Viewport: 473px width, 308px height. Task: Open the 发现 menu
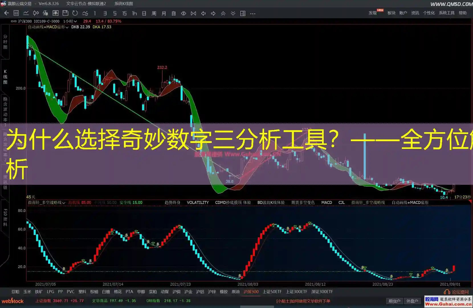(373, 13)
